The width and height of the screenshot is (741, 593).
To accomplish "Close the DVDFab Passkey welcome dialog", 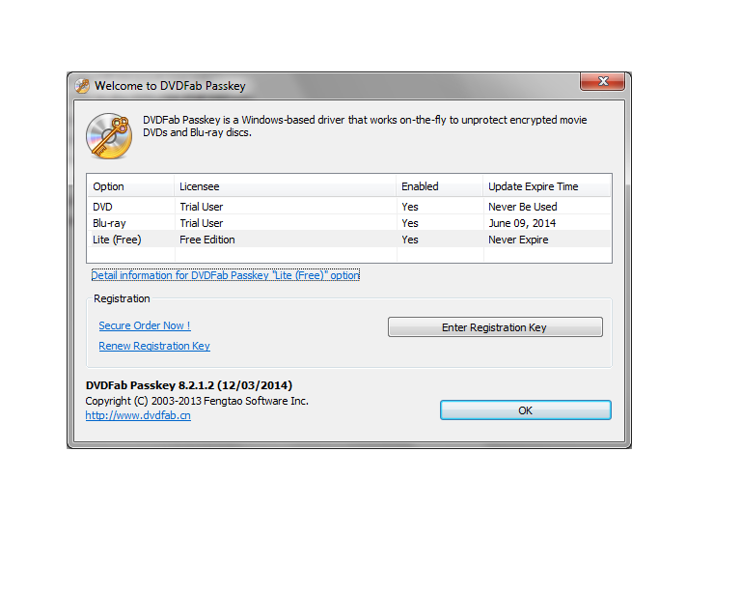I will coord(602,81).
